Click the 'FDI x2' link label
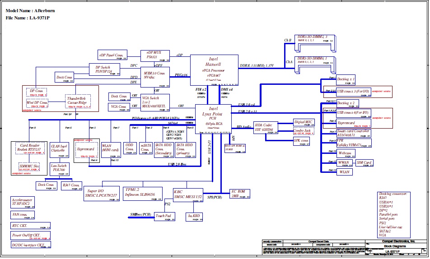430x259 pixels. click(201, 90)
